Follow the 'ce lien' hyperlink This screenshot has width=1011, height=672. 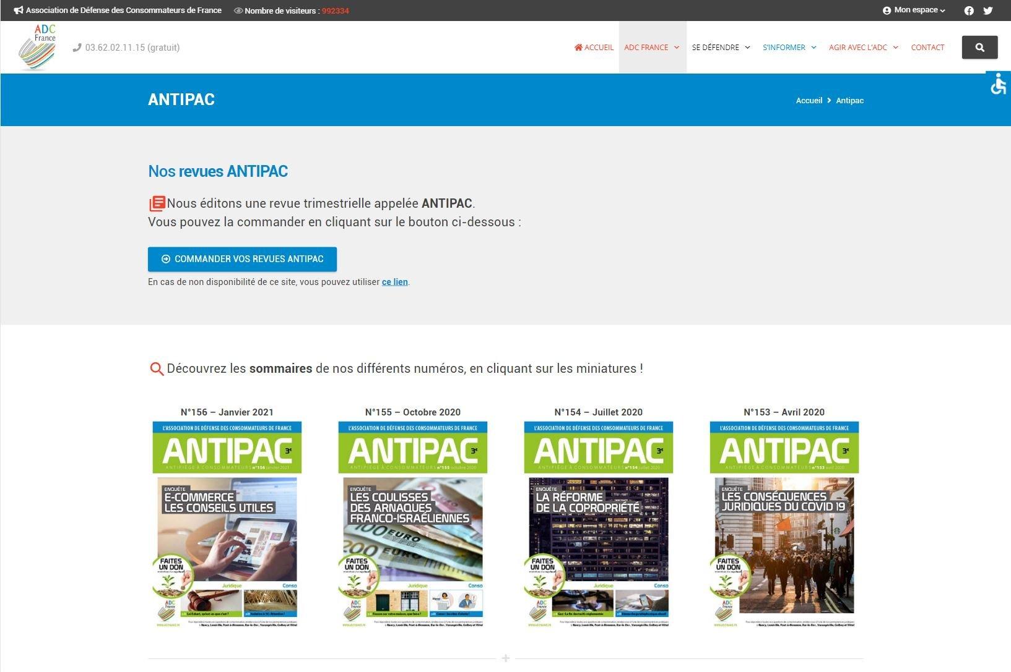coord(394,282)
